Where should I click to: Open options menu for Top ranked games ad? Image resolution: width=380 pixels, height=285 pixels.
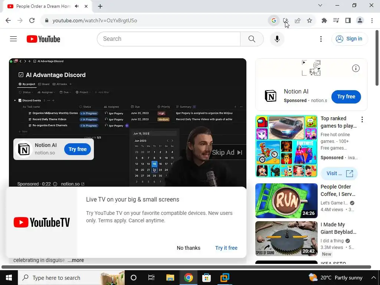pos(362,119)
